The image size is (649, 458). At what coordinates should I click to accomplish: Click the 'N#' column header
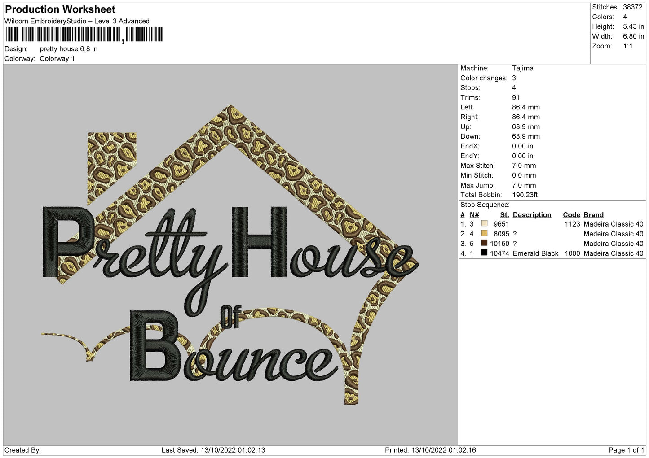pos(474,215)
